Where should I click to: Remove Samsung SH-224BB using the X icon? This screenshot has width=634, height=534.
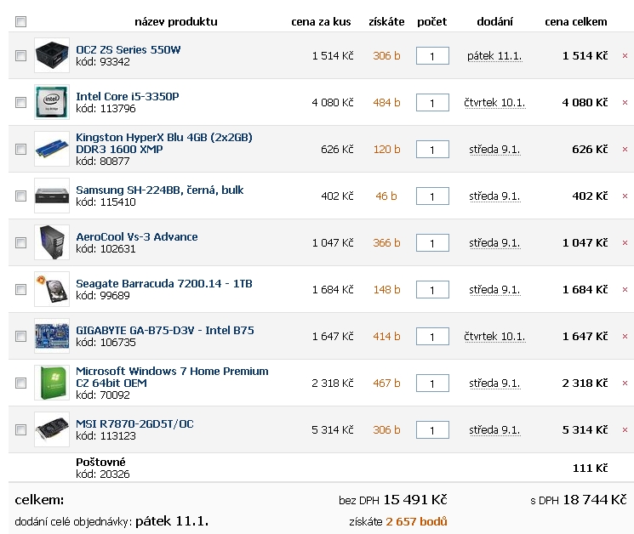coord(625,196)
